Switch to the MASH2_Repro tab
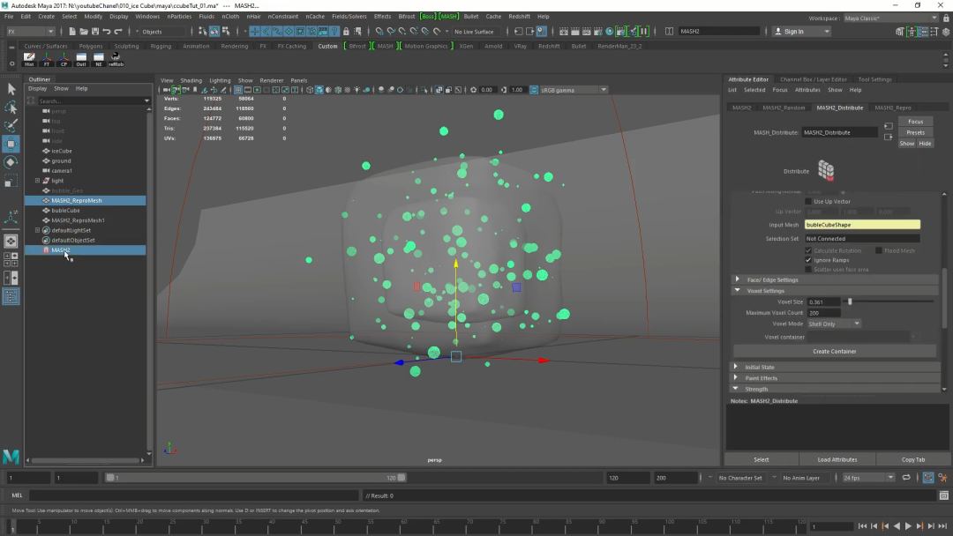953x536 pixels. coord(892,108)
